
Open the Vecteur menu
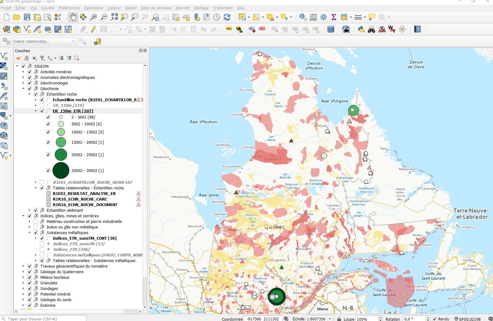114,8
